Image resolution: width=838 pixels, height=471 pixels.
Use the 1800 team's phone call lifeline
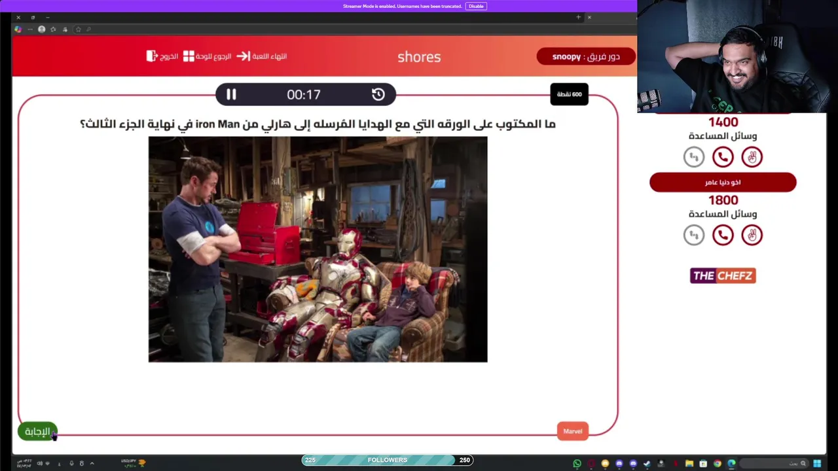coord(723,235)
